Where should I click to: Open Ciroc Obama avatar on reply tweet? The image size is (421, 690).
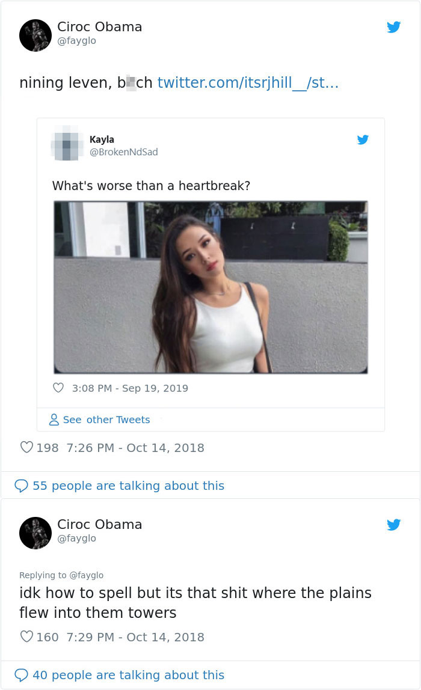(35, 533)
